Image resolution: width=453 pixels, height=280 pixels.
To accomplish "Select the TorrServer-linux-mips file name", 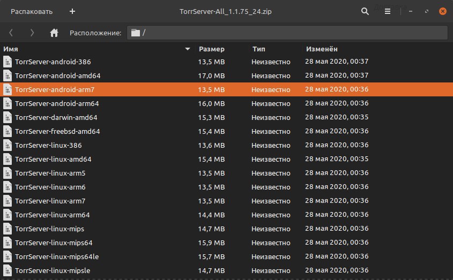I will (x=49, y=229).
